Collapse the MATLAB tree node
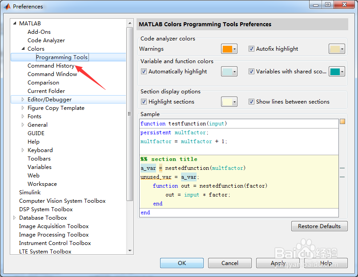Screen dimensions: 358x277 tap(15, 23)
